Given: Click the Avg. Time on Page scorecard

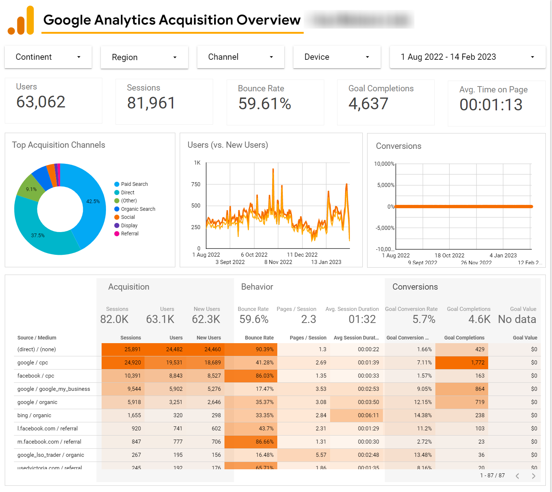Looking at the screenshot, I should (497, 103).
